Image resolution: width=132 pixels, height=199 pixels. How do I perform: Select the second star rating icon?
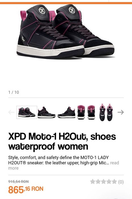click(x=98, y=182)
